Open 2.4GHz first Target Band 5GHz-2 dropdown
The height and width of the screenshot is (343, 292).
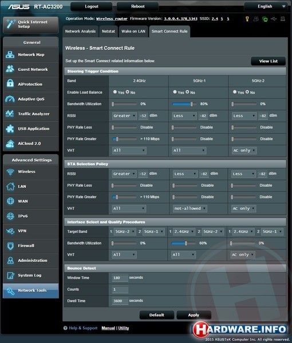[x=125, y=232]
